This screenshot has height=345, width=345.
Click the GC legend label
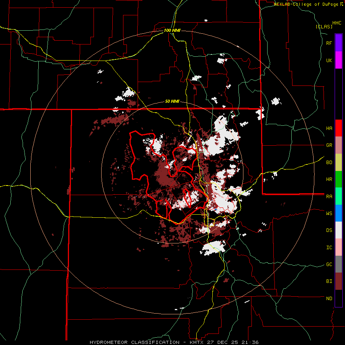(x=329, y=264)
